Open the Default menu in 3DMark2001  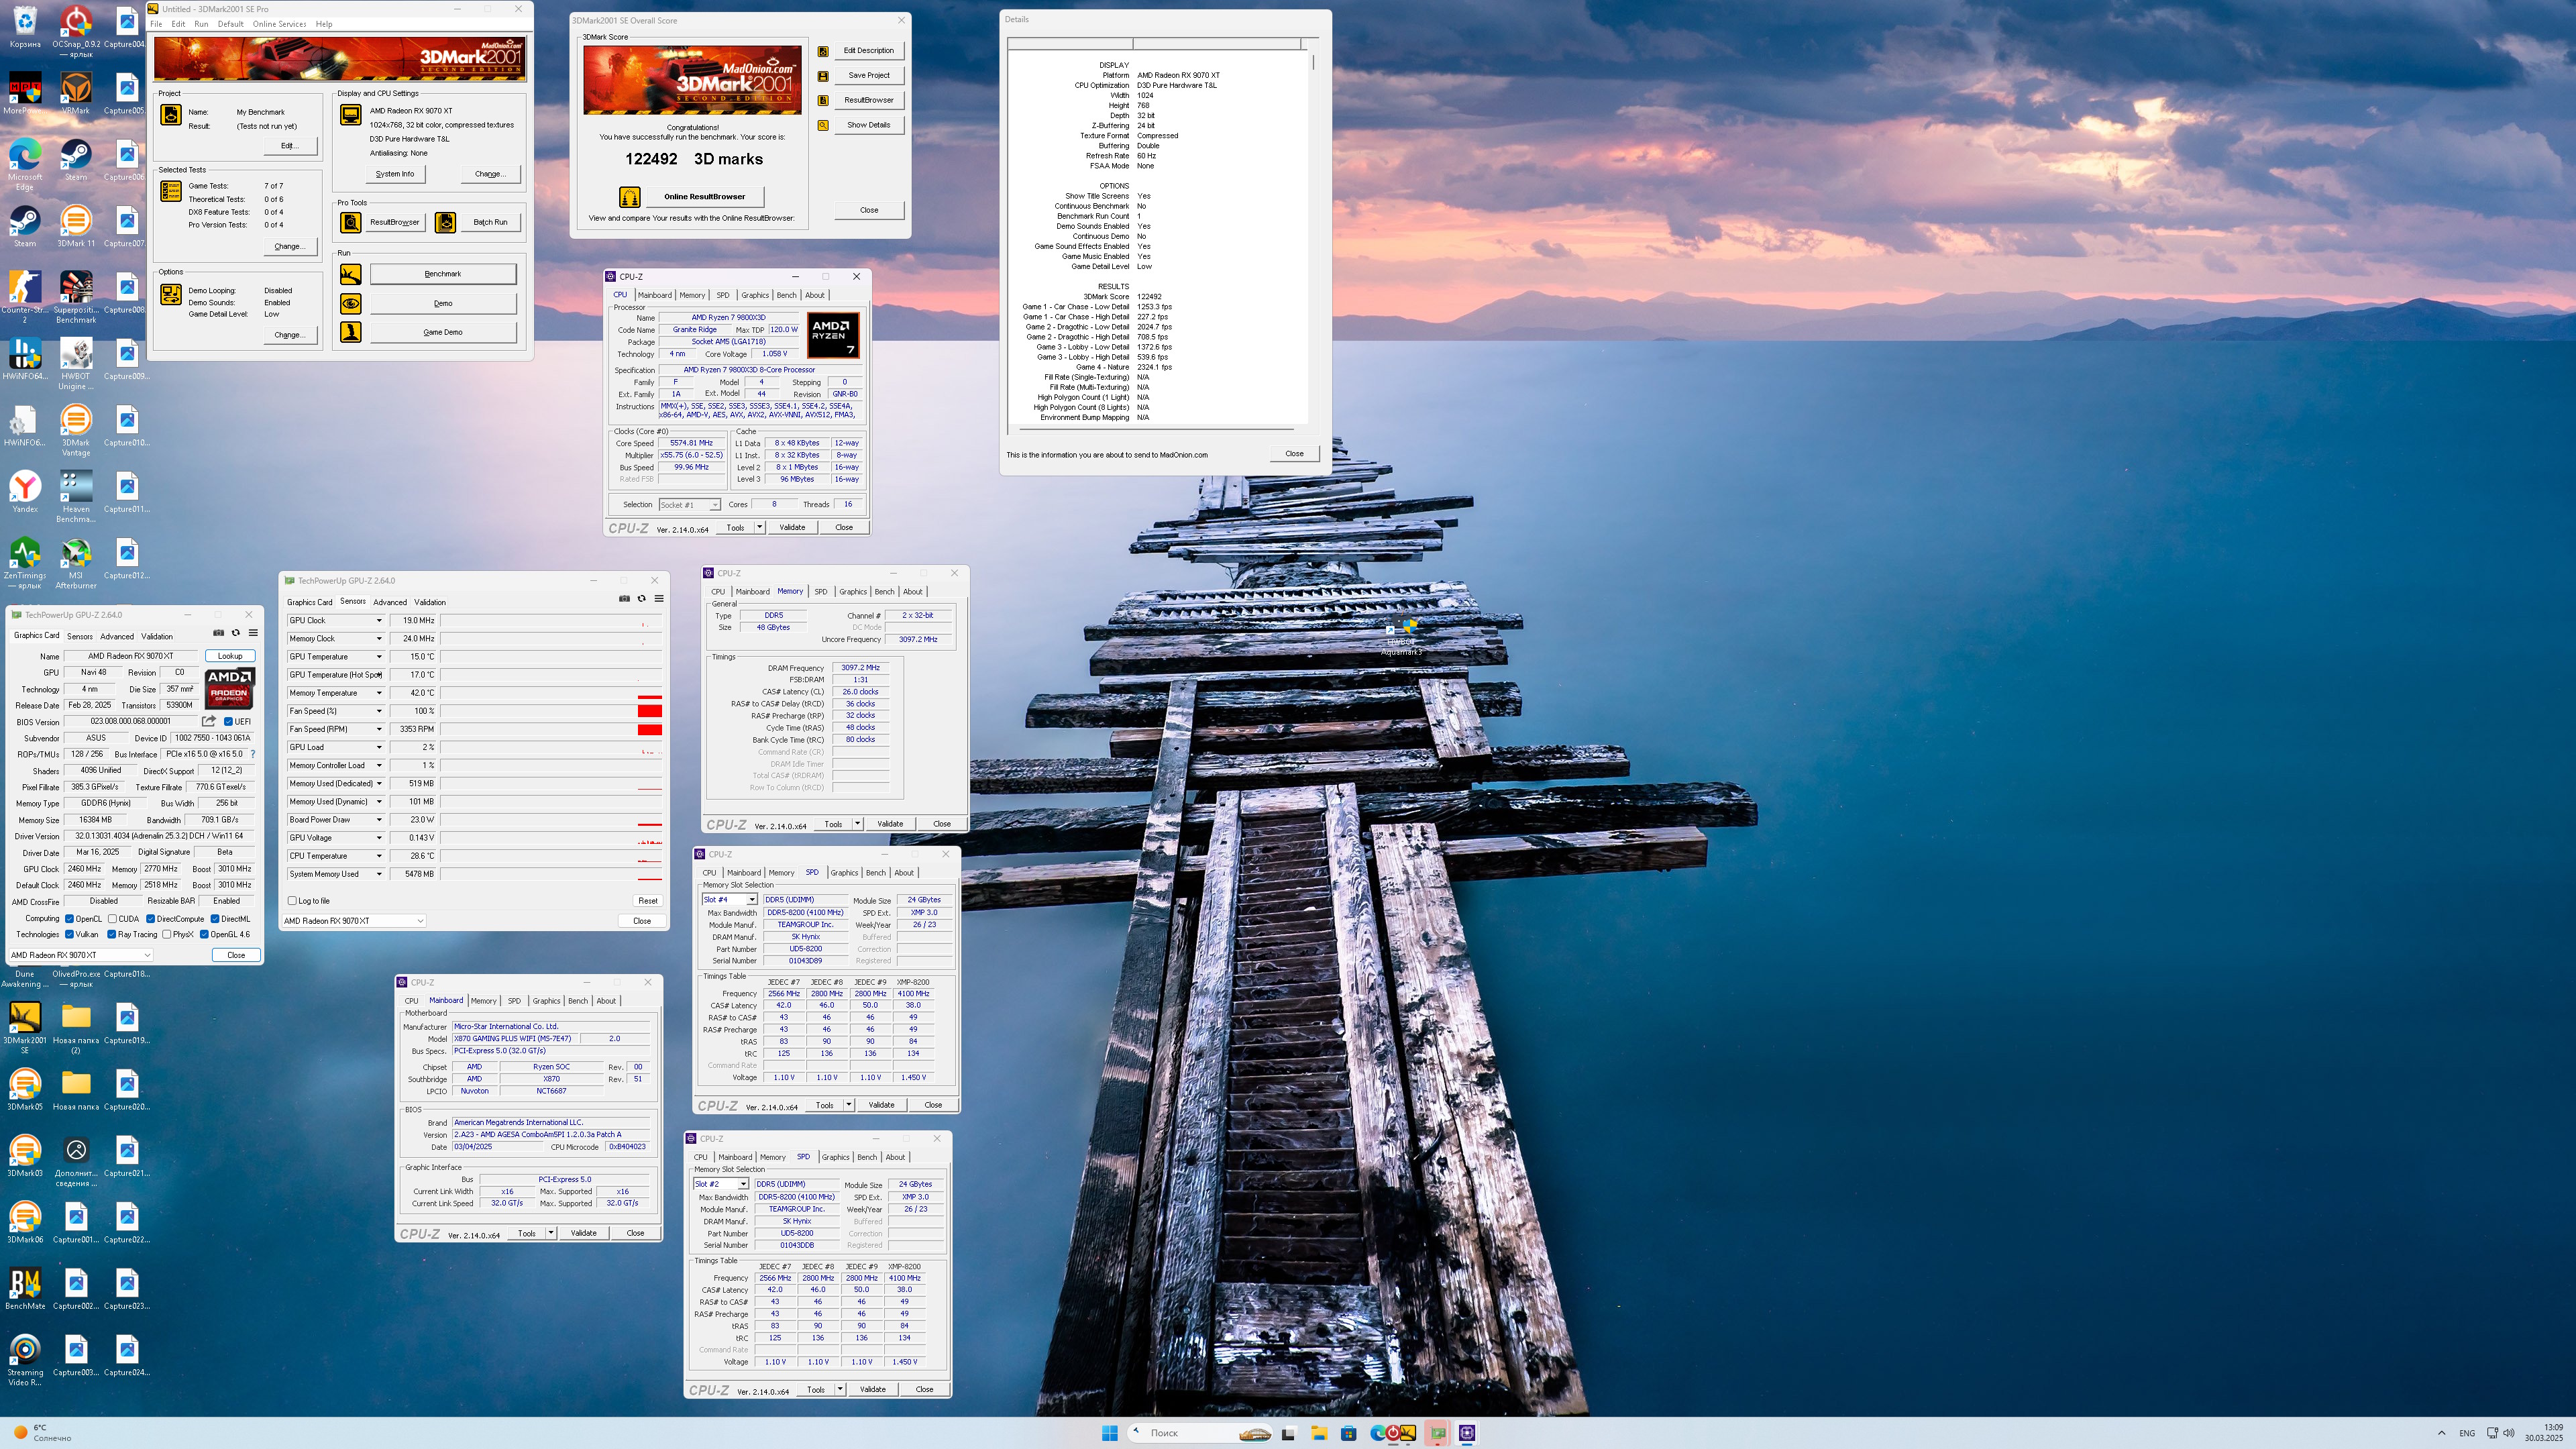[230, 24]
